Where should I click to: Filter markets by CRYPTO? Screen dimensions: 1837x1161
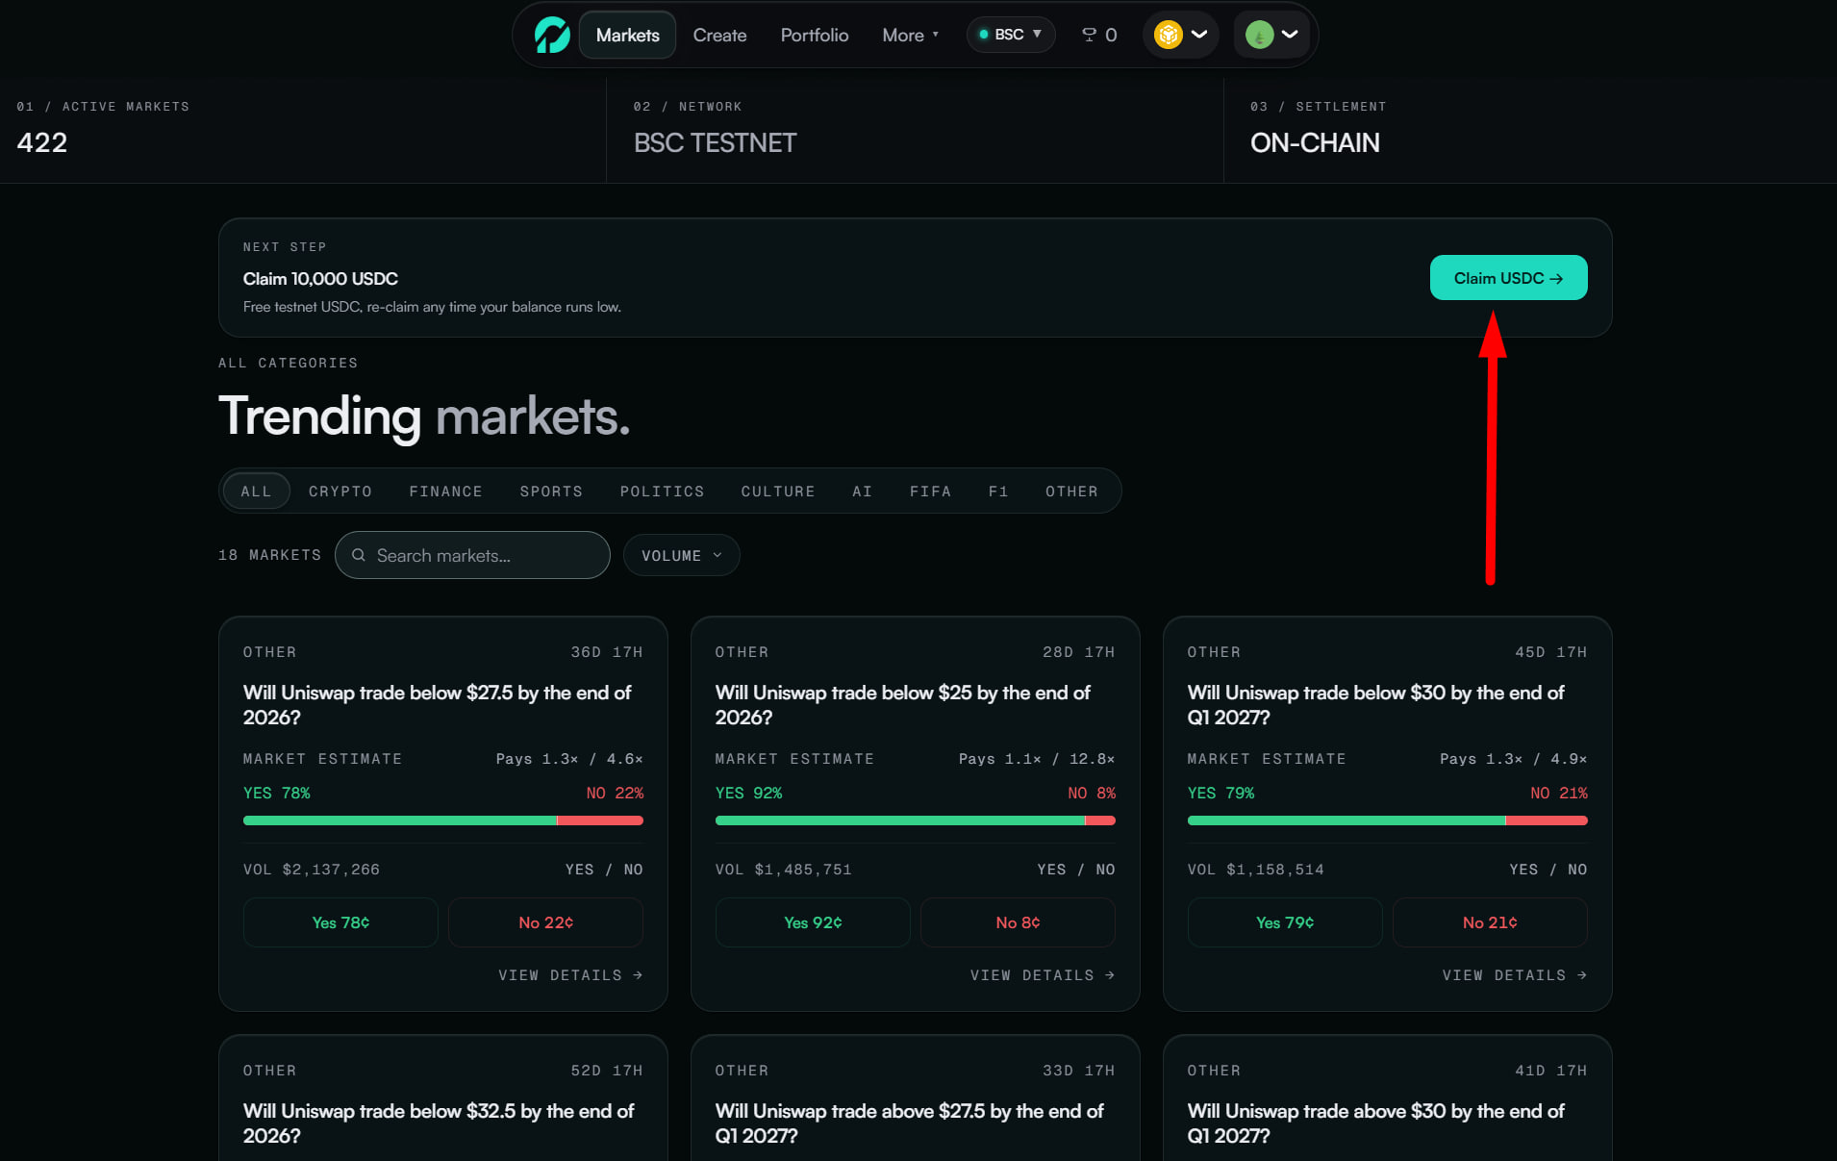click(340, 491)
